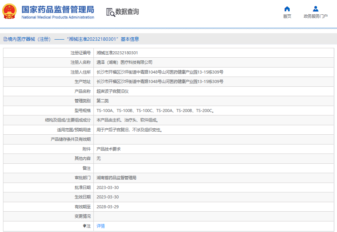Click the 注册人名称 row label

point(81,62)
